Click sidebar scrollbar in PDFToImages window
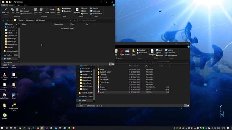 19,43
